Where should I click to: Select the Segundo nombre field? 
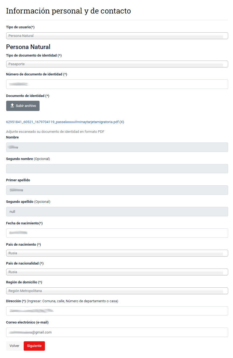point(117,169)
